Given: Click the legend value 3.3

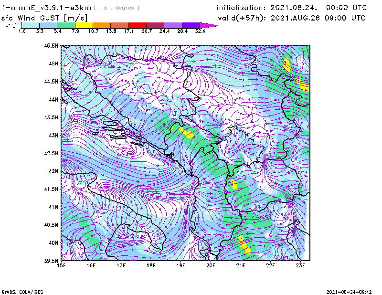Looking at the screenshot, I should pos(40,31).
